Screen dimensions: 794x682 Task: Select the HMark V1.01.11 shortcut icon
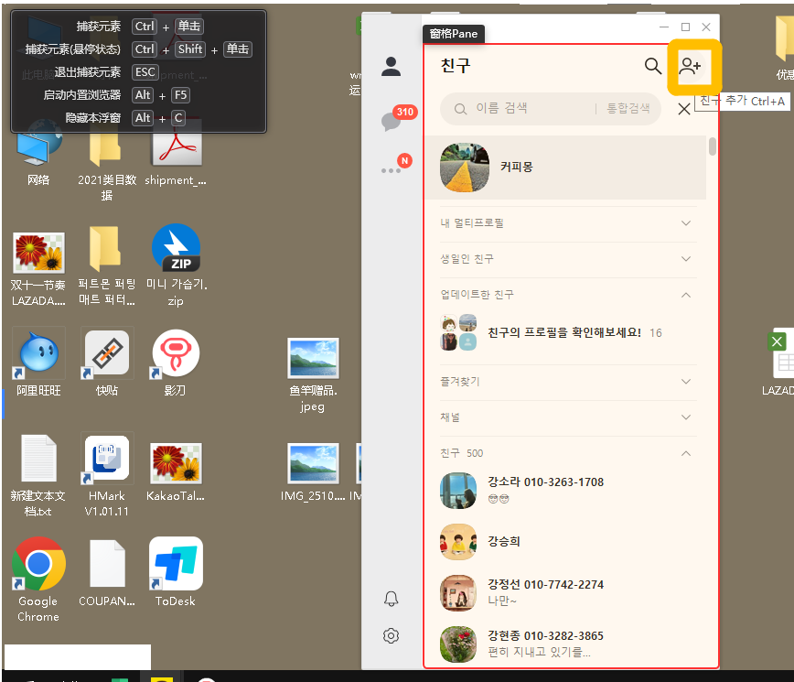coord(107,475)
